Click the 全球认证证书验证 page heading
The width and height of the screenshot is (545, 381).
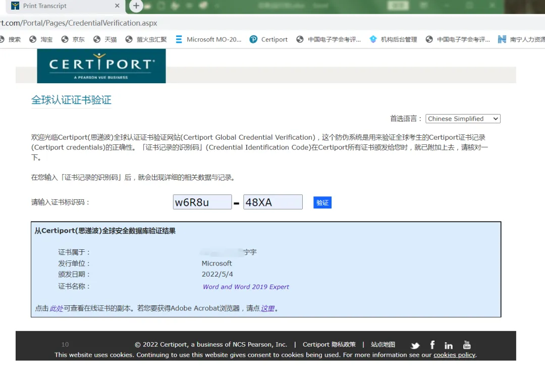(71, 100)
